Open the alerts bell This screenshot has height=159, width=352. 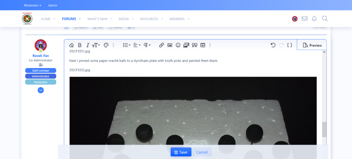click(314, 19)
